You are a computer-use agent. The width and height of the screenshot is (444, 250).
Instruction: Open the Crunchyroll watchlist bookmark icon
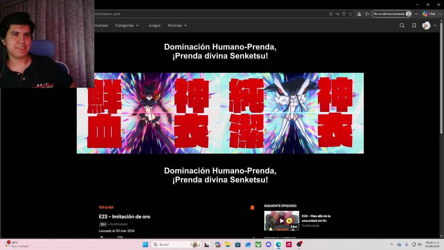pyautogui.click(x=414, y=25)
